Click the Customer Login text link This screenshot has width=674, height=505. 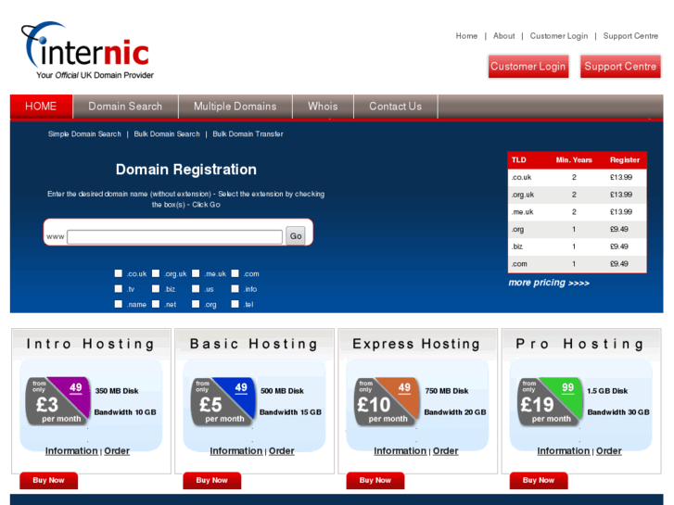559,36
